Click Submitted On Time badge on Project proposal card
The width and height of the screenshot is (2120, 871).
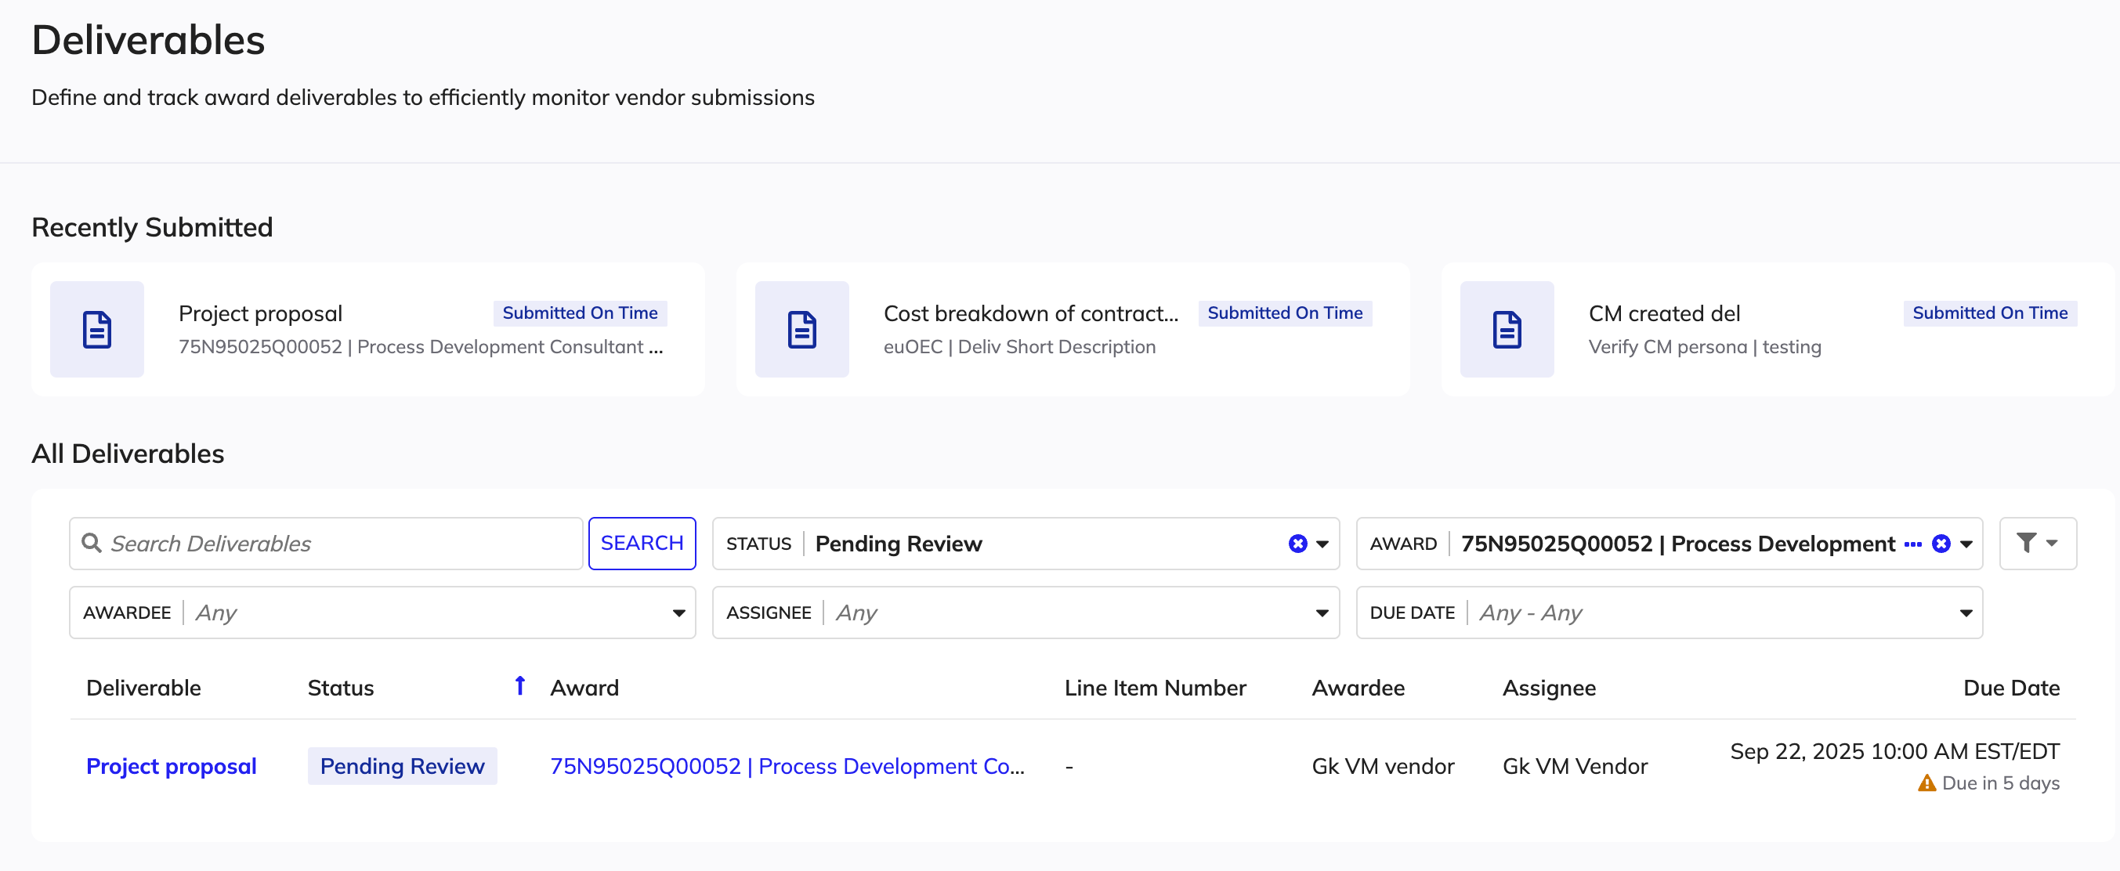[x=580, y=313]
